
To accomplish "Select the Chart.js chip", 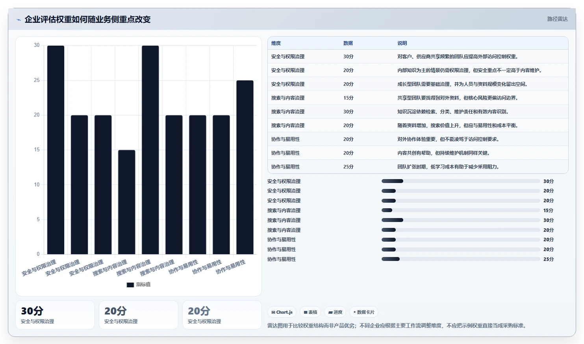I will (x=282, y=312).
